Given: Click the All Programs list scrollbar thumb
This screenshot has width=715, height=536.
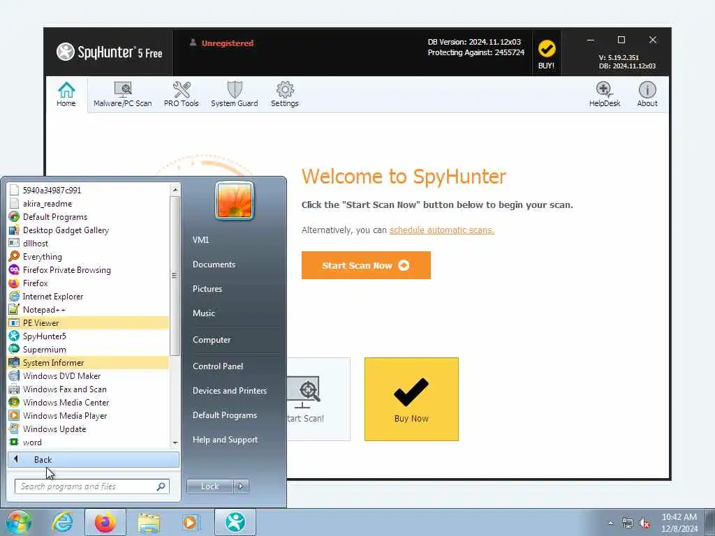Looking at the screenshot, I should [x=175, y=276].
